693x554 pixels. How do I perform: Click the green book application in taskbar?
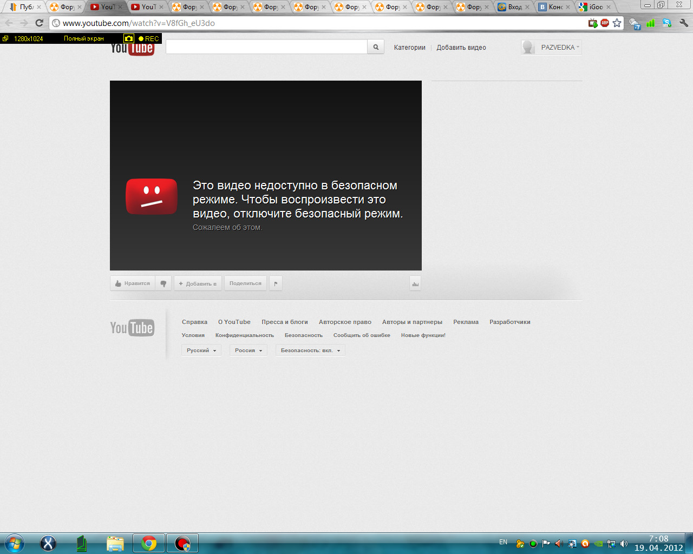pos(82,543)
